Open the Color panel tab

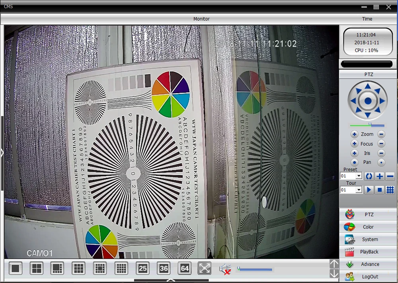tap(368, 227)
